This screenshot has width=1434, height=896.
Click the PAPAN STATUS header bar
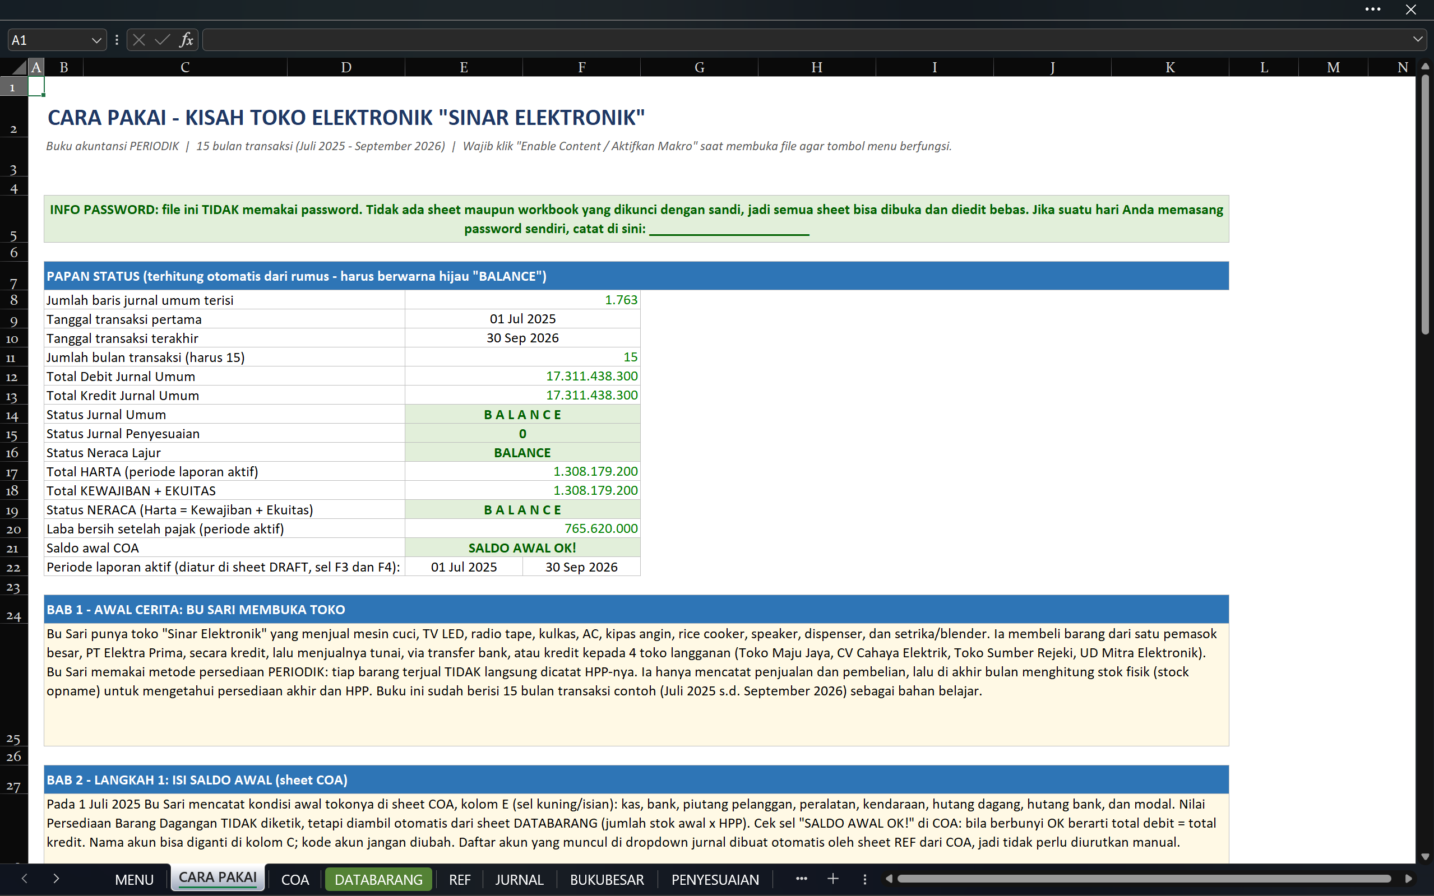coord(636,276)
